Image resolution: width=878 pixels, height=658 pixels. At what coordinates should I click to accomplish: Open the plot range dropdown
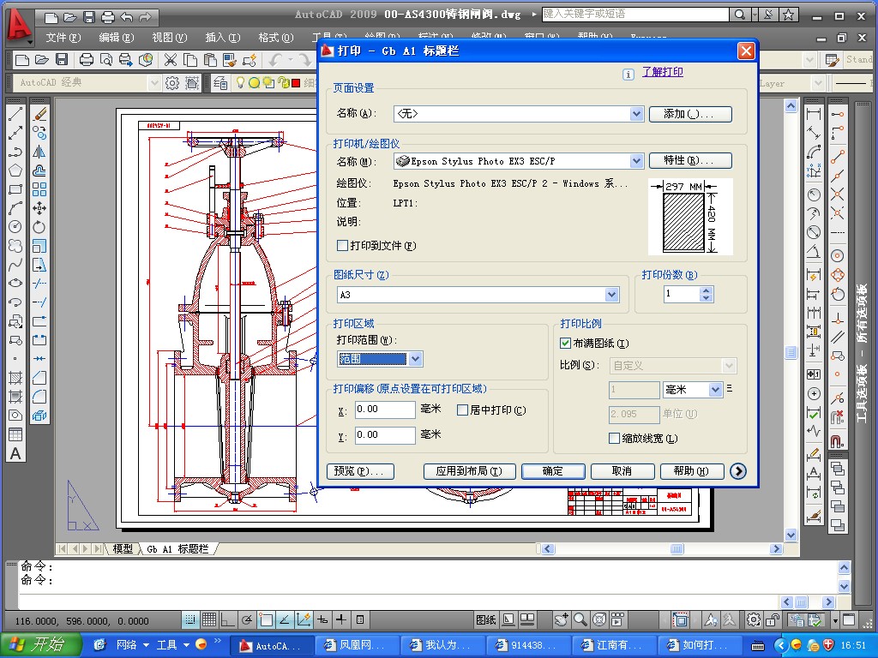[415, 360]
